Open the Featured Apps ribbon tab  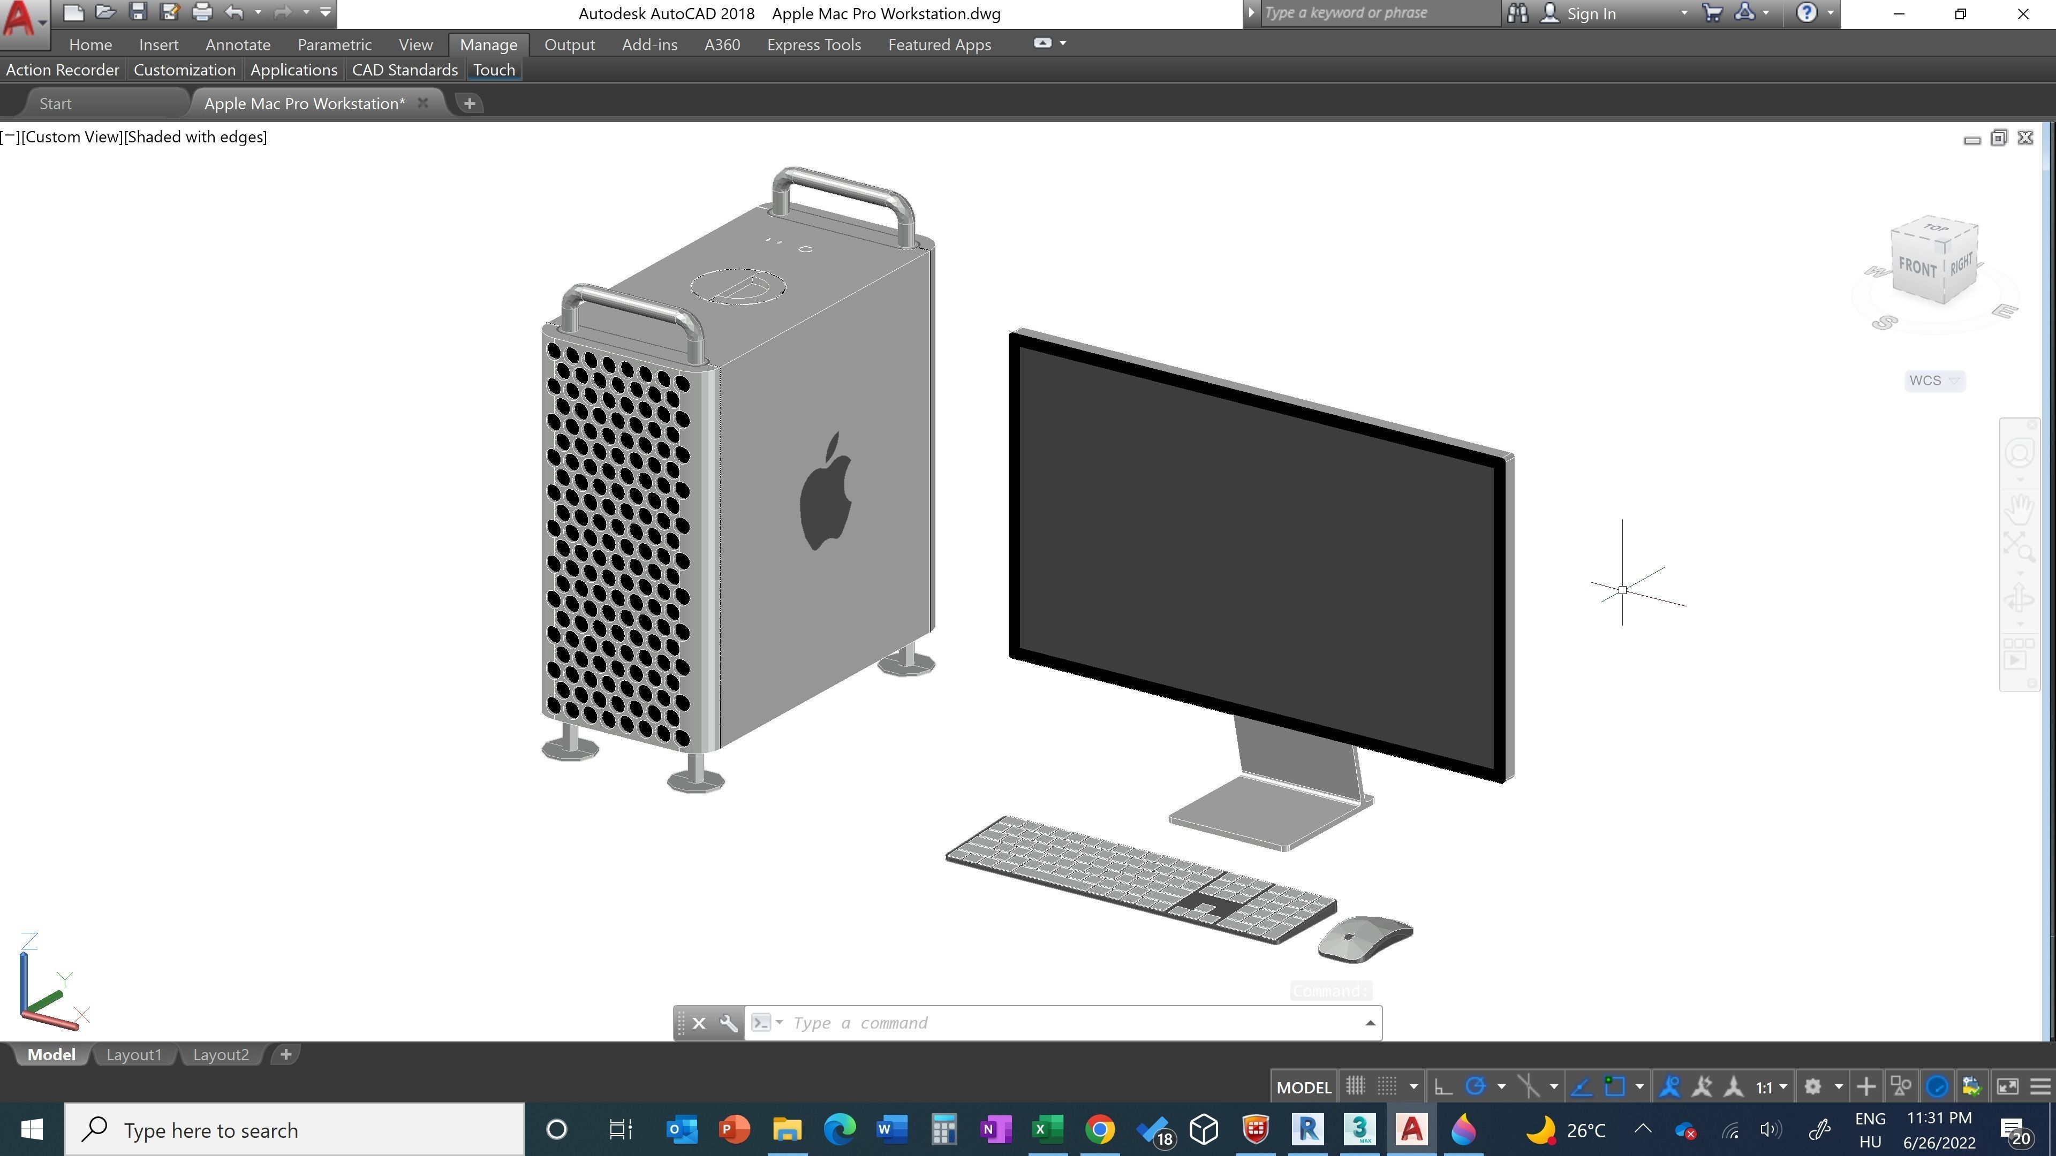(x=940, y=44)
